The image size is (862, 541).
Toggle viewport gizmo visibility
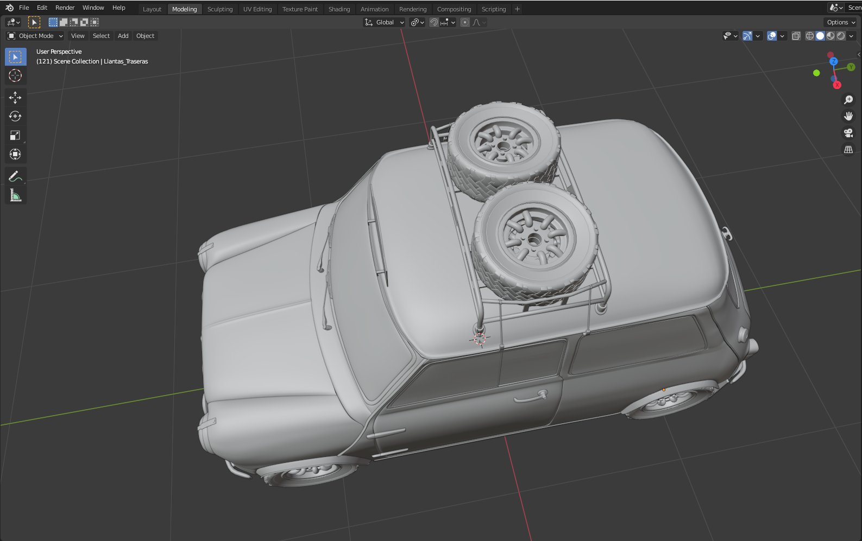[x=747, y=36]
